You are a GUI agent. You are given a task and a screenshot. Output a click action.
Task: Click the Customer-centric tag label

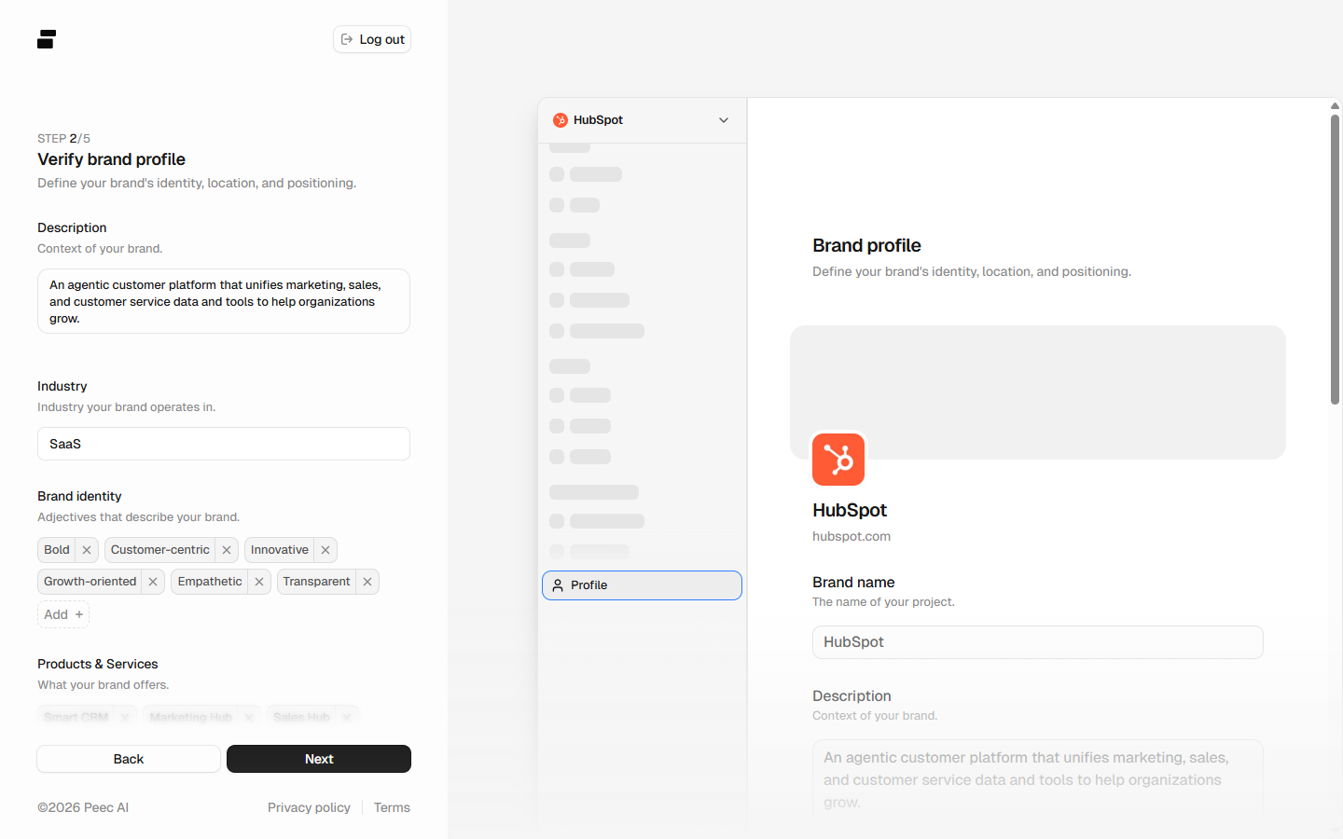coord(160,550)
